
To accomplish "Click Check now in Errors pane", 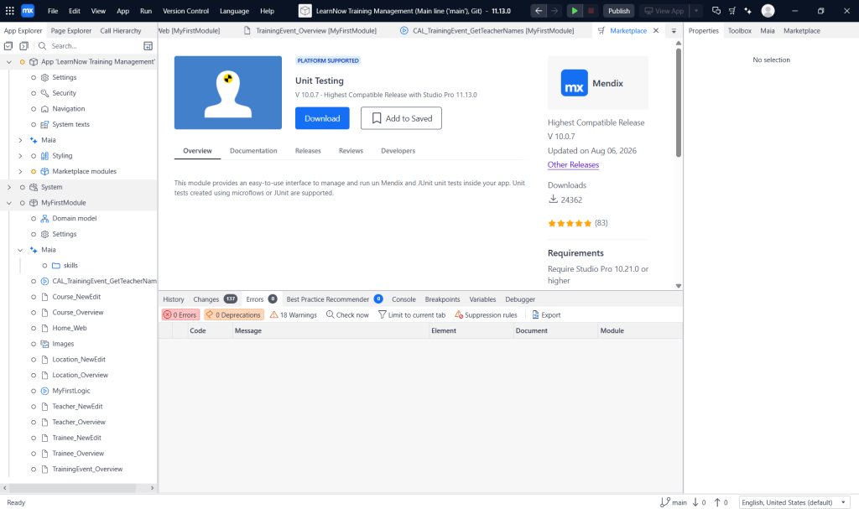I will click(347, 315).
